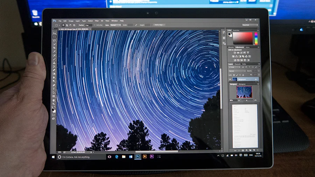Click Levels adjustment icon
This screenshot has height=177, width=315.
[238, 53]
